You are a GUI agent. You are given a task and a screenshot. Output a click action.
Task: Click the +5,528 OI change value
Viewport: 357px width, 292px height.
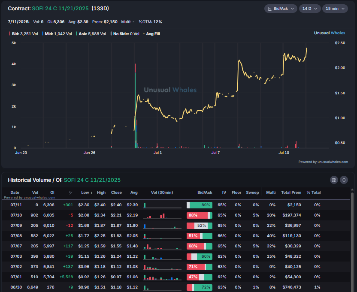pyautogui.click(x=66, y=277)
